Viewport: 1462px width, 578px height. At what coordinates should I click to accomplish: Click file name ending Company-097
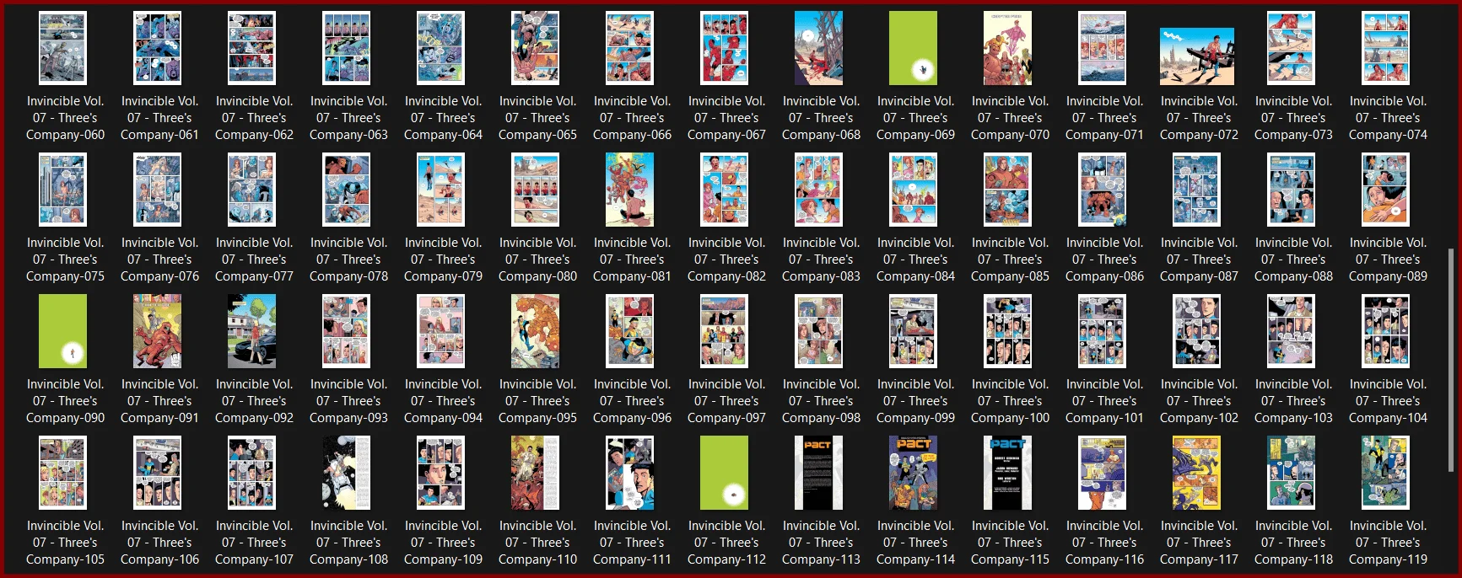pyautogui.click(x=726, y=401)
